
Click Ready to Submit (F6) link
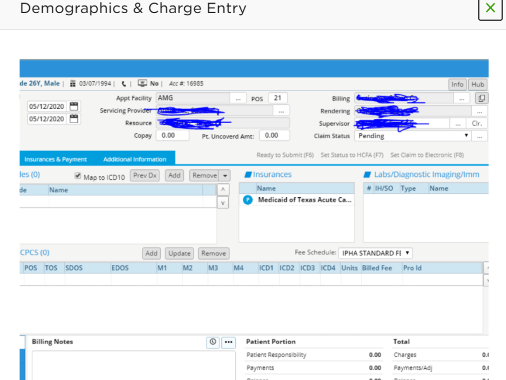click(285, 155)
